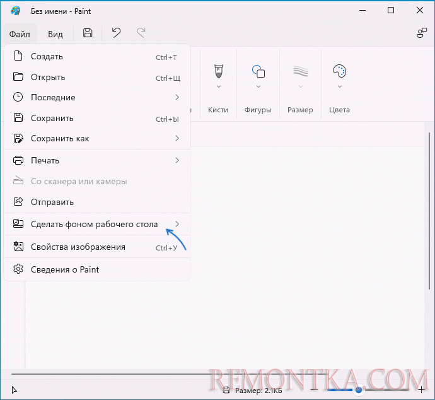Image resolution: width=435 pixels, height=400 pixels.
Task: Click the Redo arrow icon
Action: pyautogui.click(x=141, y=33)
